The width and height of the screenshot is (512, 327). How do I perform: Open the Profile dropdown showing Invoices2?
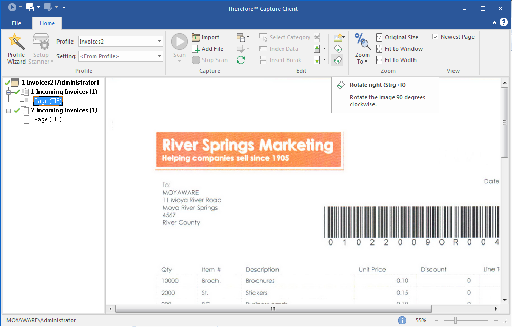[159, 42]
